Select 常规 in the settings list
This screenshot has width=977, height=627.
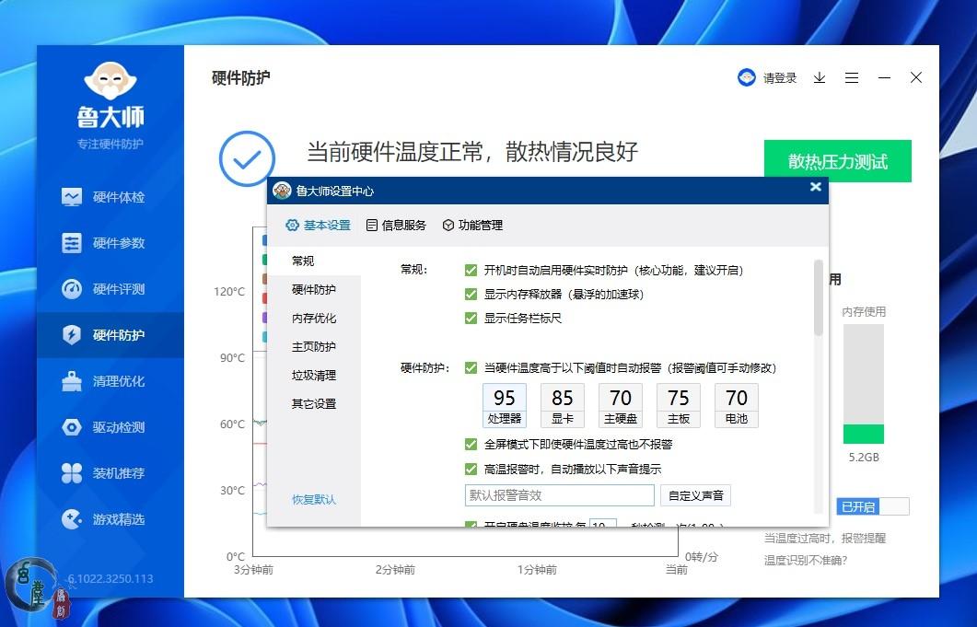[x=313, y=261]
